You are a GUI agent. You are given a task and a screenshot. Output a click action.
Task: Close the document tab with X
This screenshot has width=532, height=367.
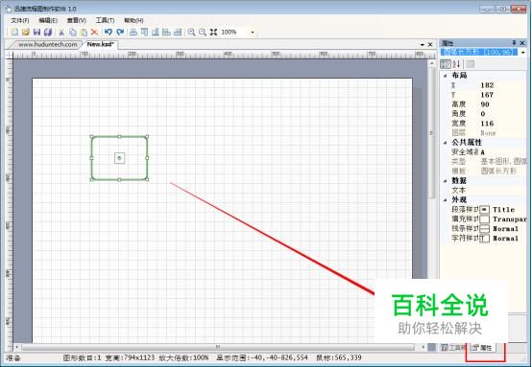click(430, 44)
